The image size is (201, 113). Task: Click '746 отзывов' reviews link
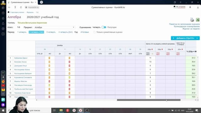pos(179,7)
